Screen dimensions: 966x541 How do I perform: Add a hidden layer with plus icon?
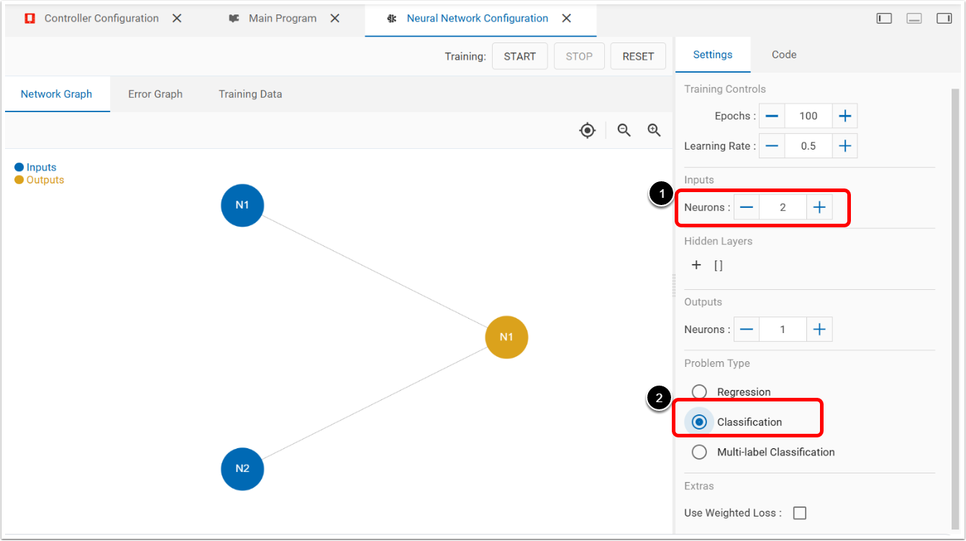(x=696, y=265)
